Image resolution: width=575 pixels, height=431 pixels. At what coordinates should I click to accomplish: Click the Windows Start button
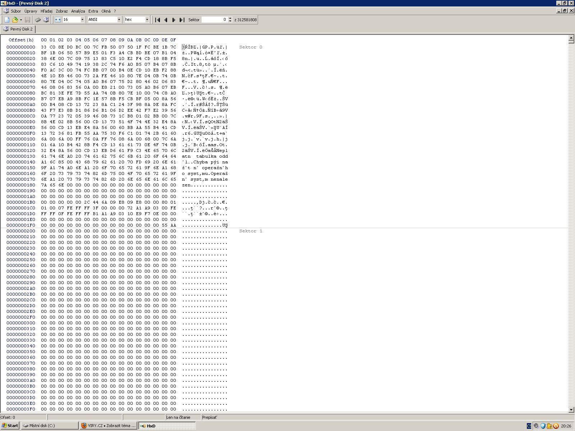point(10,426)
